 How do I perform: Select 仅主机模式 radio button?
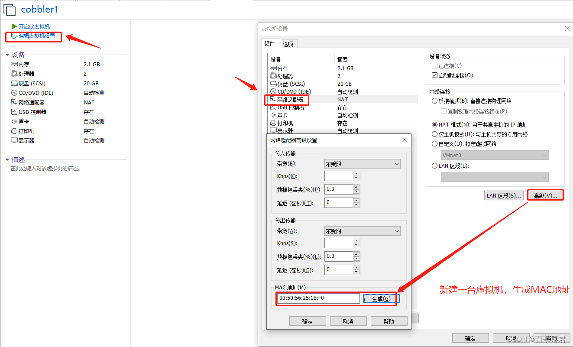[x=435, y=134]
